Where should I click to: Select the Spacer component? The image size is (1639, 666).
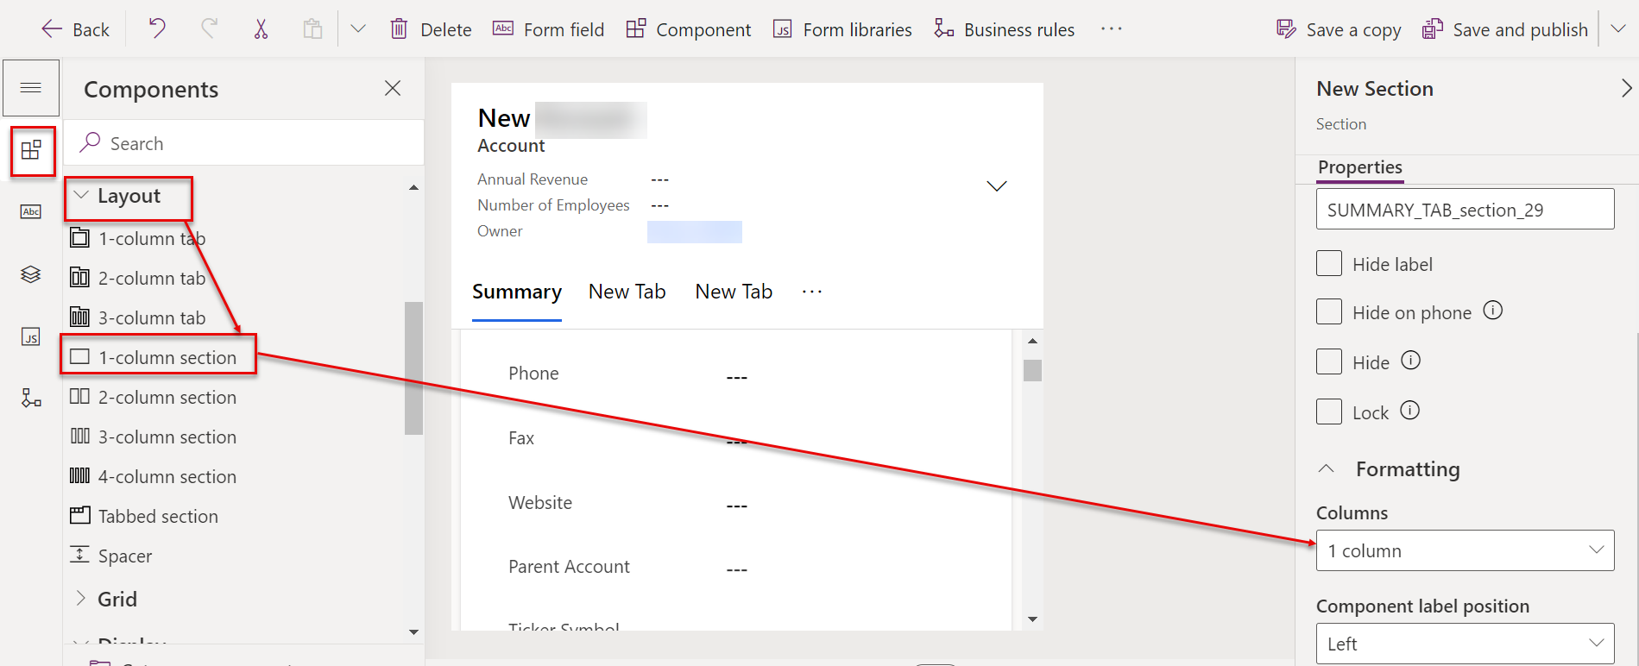coord(111,556)
